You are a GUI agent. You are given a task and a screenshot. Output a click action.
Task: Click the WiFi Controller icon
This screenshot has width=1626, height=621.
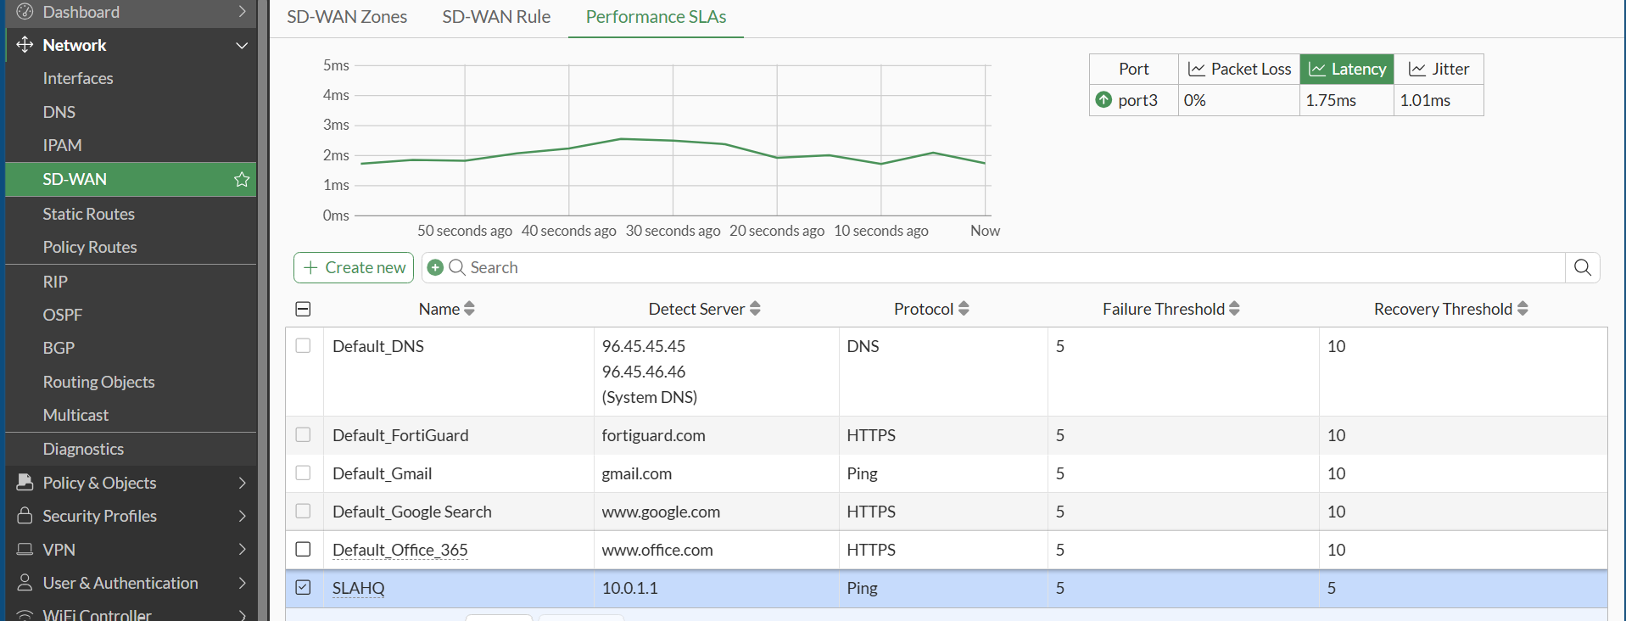pos(25,614)
